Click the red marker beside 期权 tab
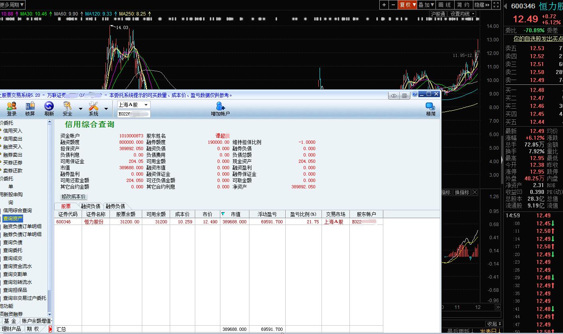 point(50,329)
